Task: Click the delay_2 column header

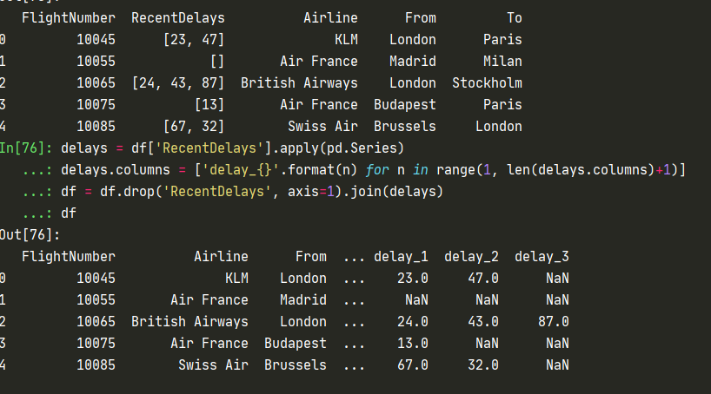Action: [471, 256]
